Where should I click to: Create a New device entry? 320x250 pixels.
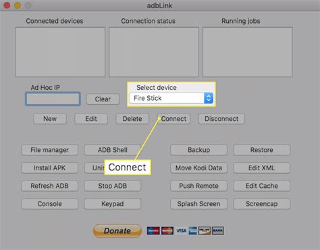(50, 119)
